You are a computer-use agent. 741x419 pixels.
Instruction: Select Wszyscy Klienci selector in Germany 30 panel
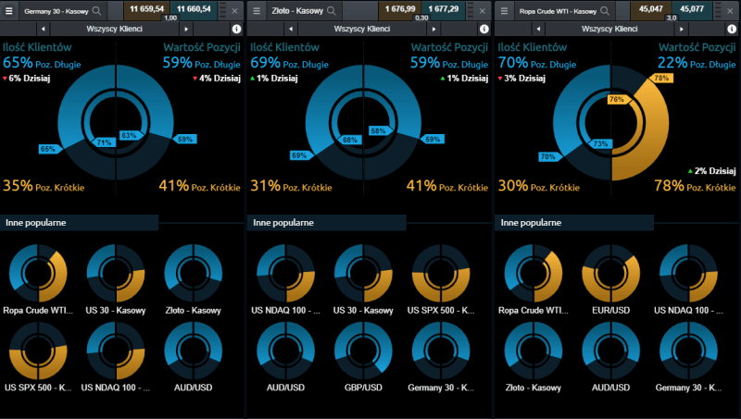115,30
